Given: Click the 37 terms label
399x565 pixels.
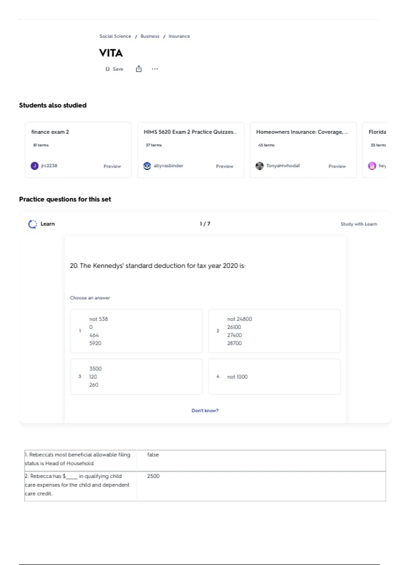Looking at the screenshot, I should pyautogui.click(x=154, y=145).
